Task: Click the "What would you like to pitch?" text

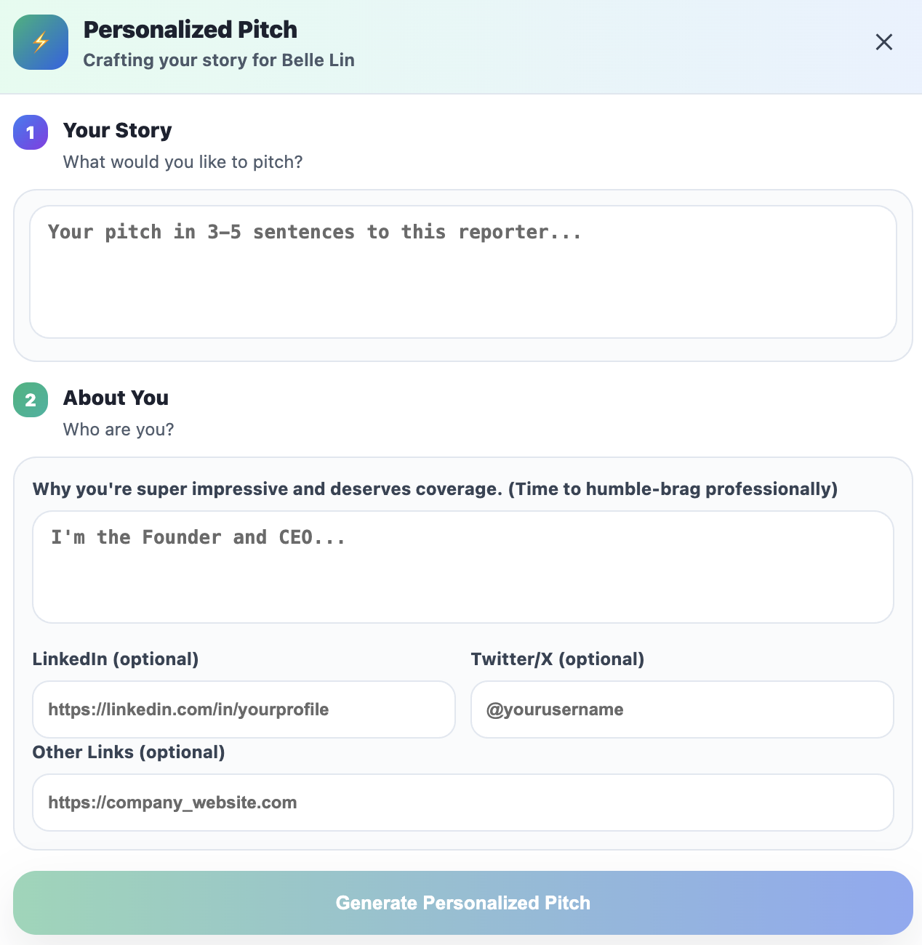Action: pyautogui.click(x=183, y=162)
